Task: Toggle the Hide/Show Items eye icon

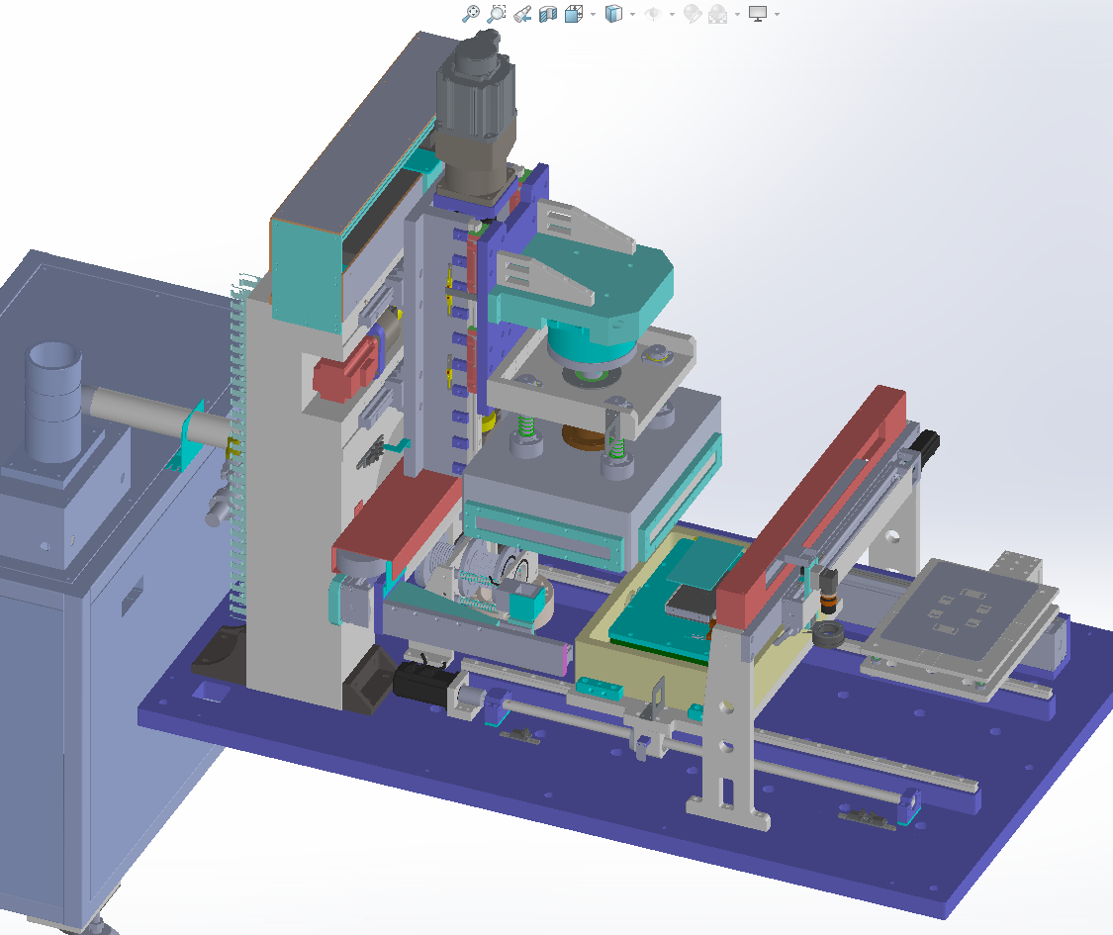Action: click(x=652, y=14)
